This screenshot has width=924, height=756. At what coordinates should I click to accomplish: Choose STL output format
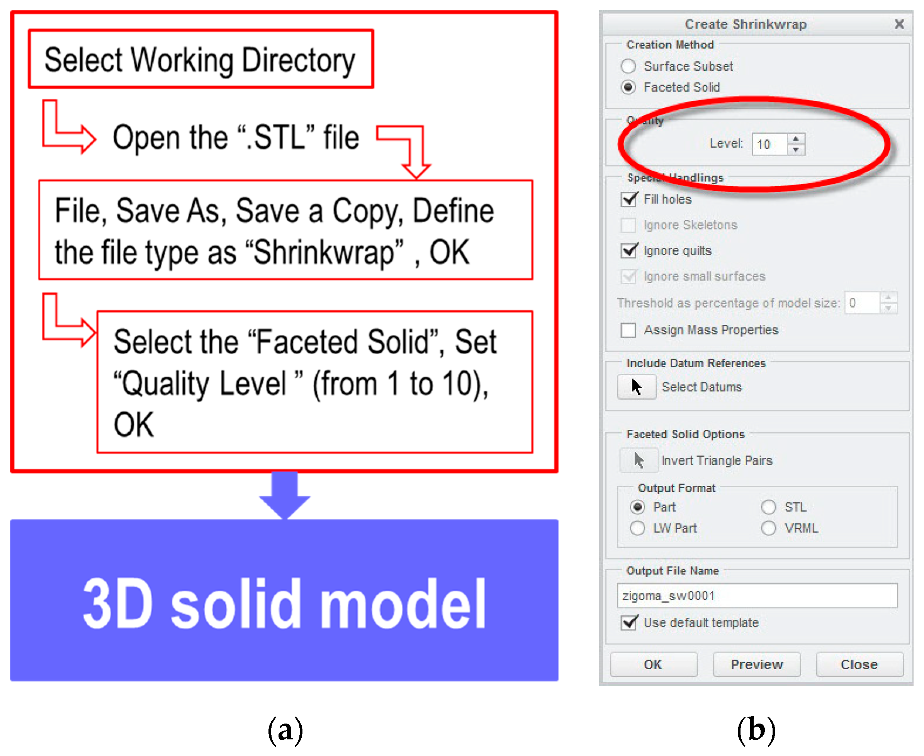[x=768, y=507]
